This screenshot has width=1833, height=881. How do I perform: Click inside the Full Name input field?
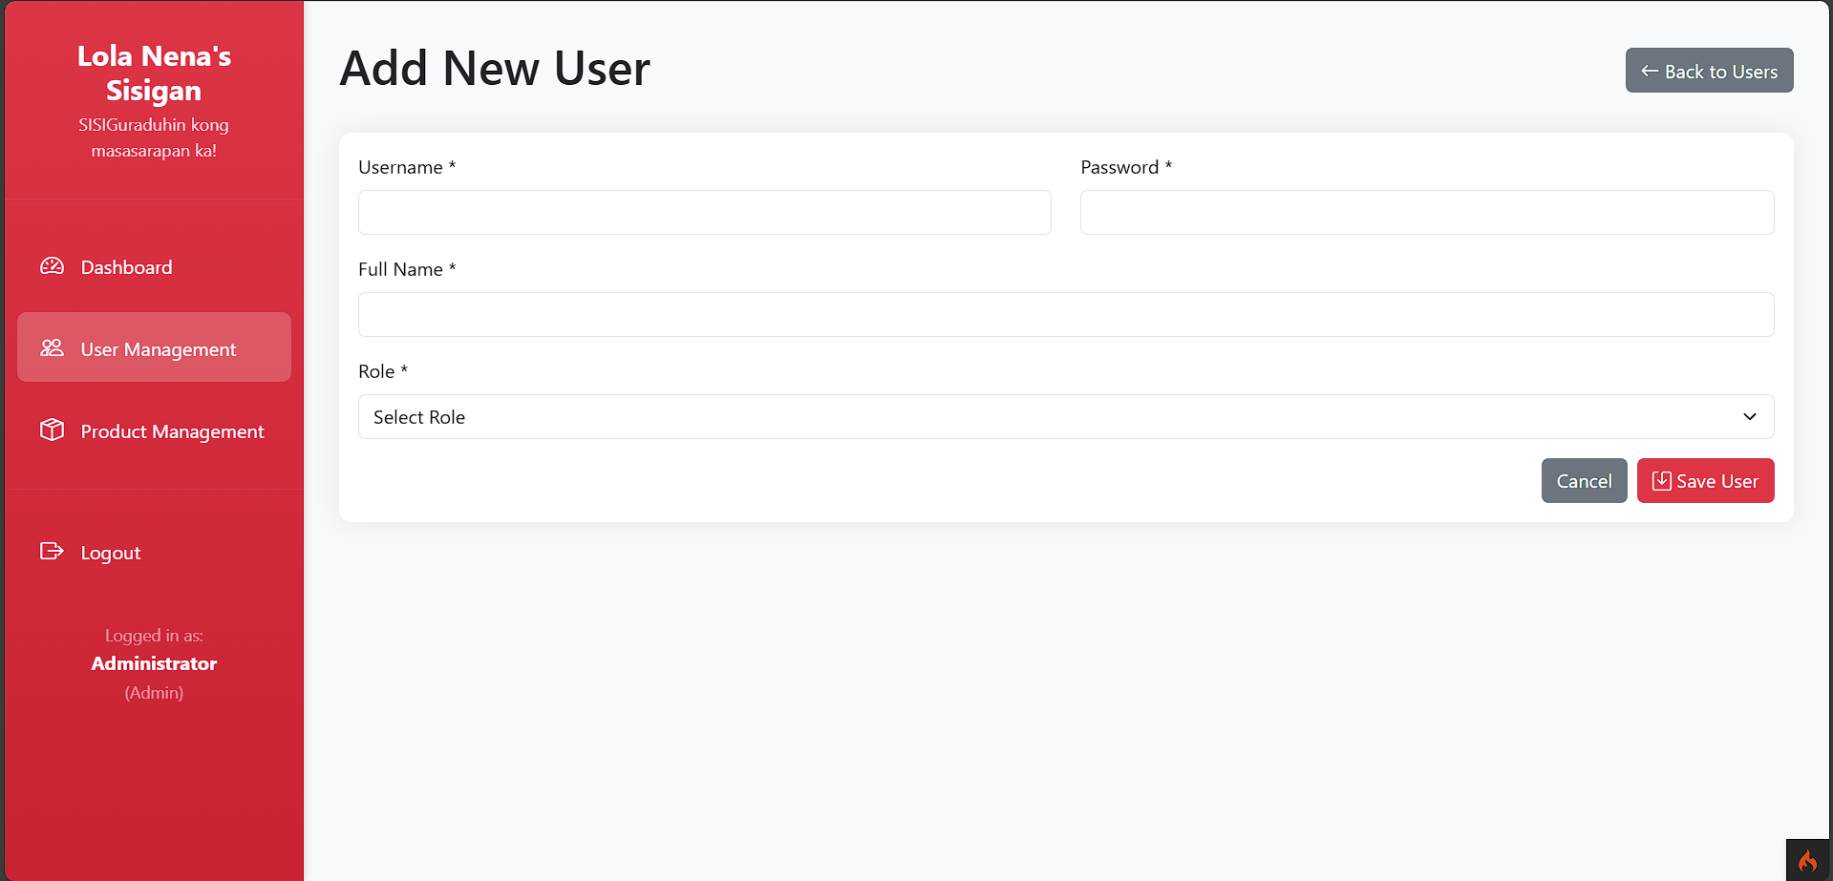click(1065, 314)
